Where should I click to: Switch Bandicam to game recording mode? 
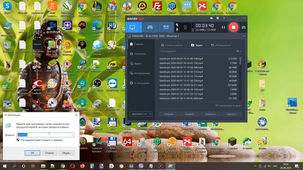(x=150, y=27)
